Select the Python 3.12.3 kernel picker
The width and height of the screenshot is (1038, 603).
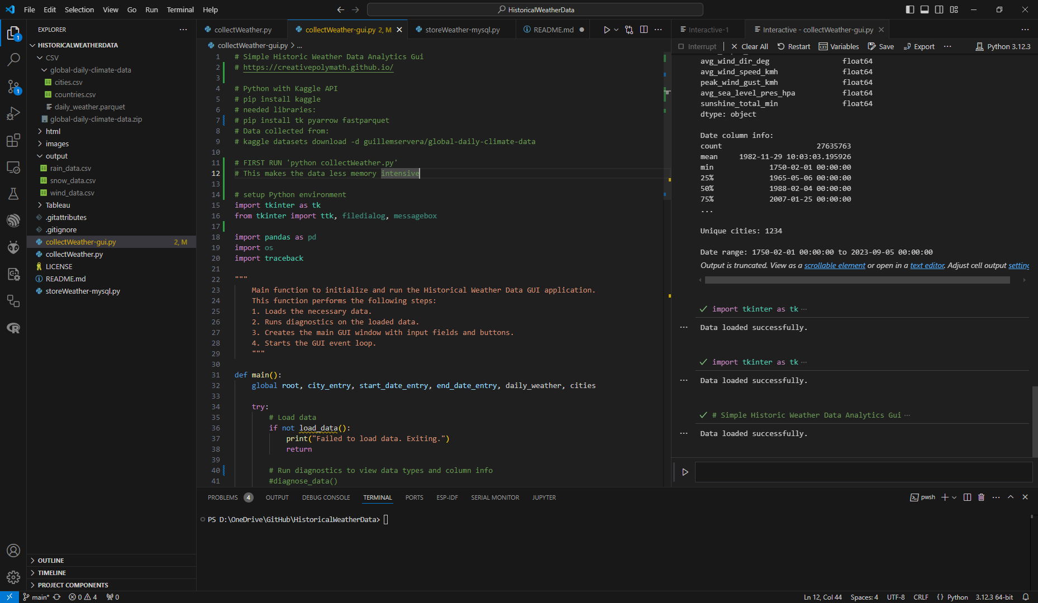pyautogui.click(x=1003, y=46)
